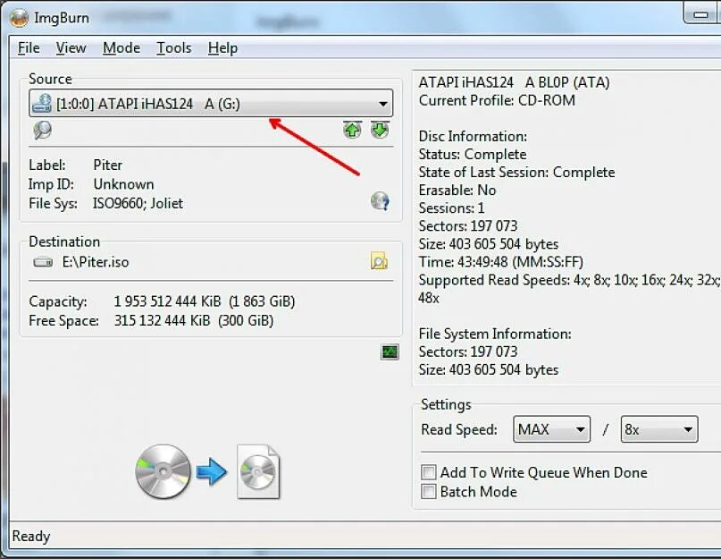Viewport: 721px width, 559px height.
Task: Click the drive icon beside E:\Piter.iso
Action: point(43,262)
